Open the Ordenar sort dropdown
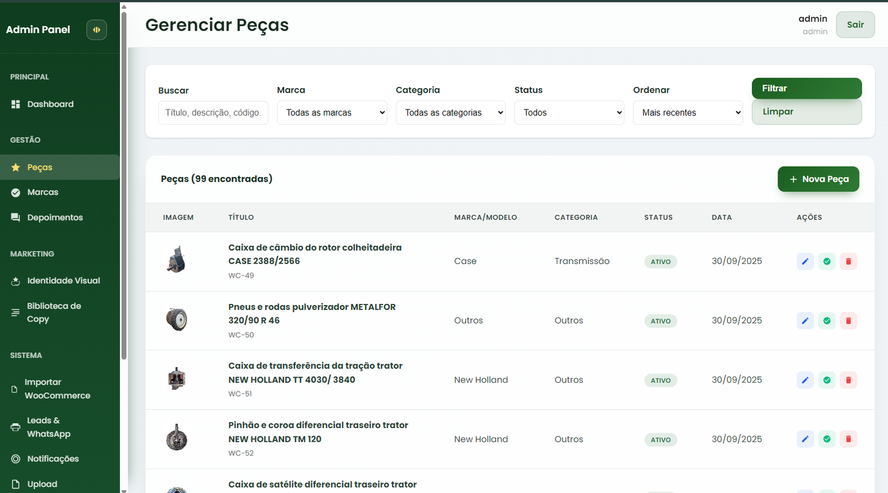Viewport: 888px width, 493px height. pyautogui.click(x=688, y=113)
